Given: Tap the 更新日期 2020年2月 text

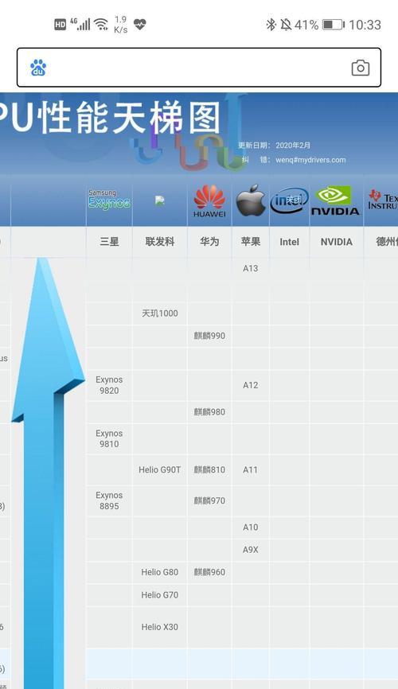Looking at the screenshot, I should click(x=275, y=145).
